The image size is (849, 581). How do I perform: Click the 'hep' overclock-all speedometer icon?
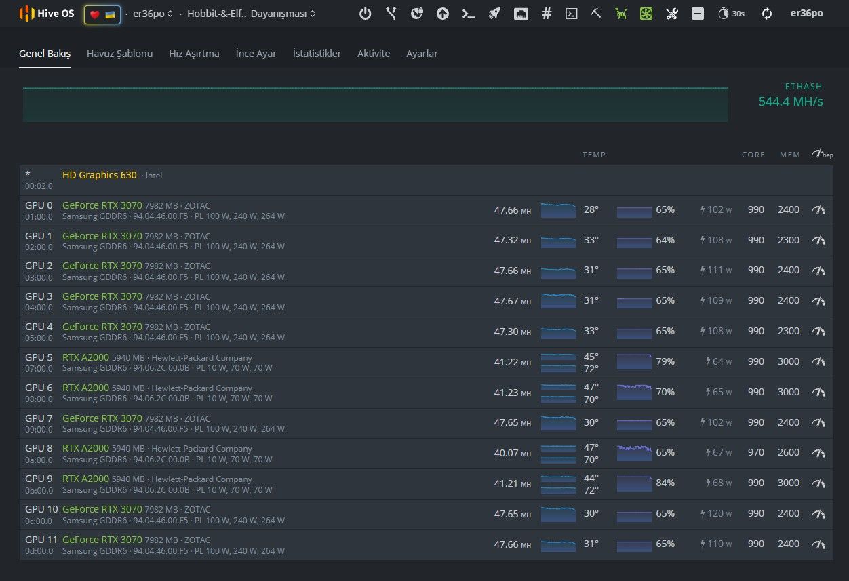point(822,155)
